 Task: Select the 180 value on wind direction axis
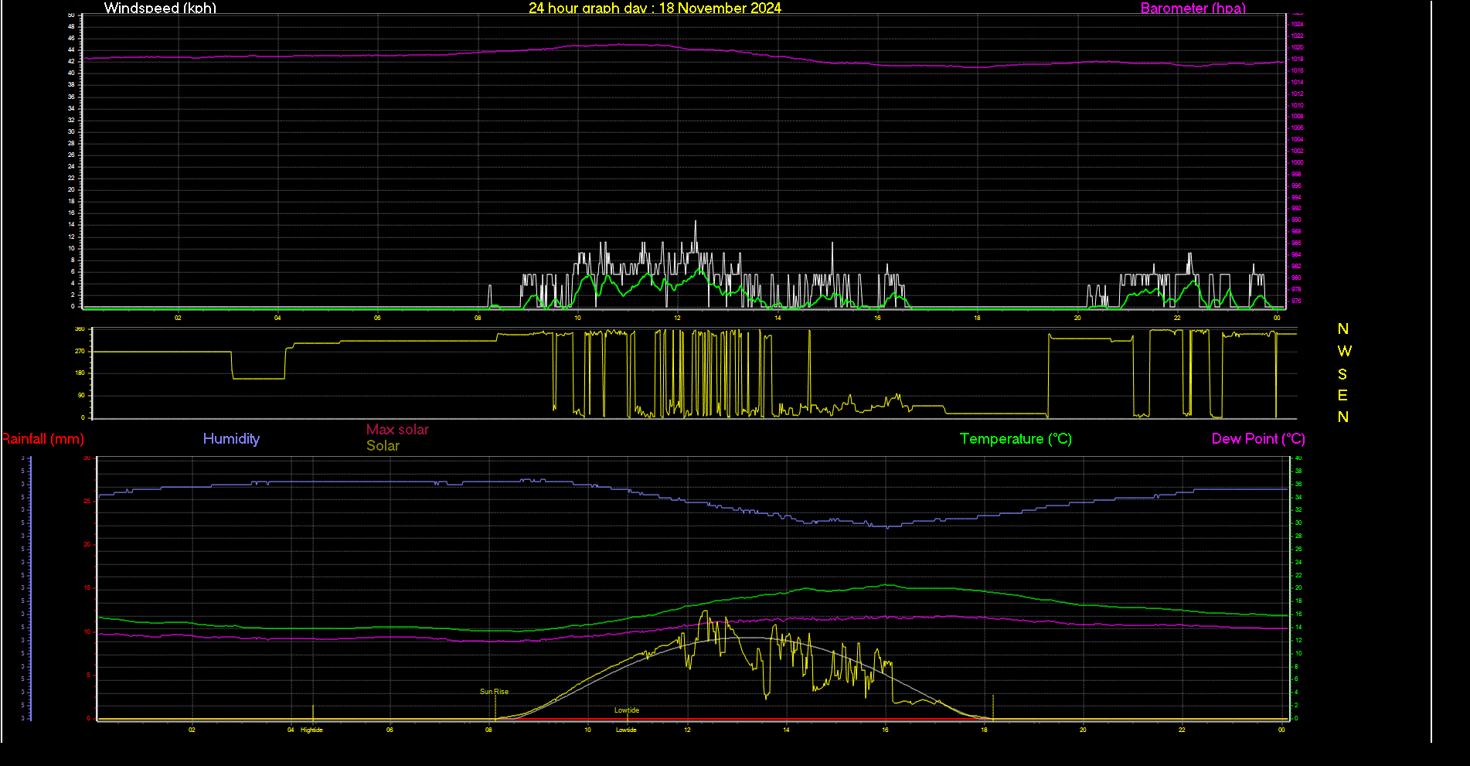[x=80, y=373]
